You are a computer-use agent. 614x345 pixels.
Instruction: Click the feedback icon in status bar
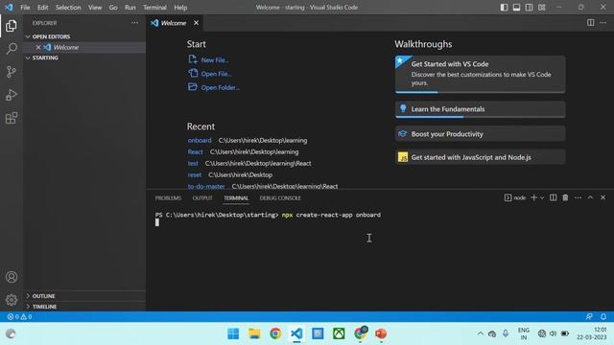coord(589,317)
